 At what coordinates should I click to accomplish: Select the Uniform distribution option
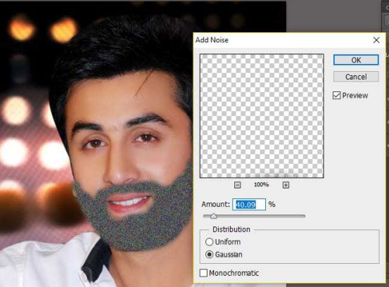pos(209,242)
